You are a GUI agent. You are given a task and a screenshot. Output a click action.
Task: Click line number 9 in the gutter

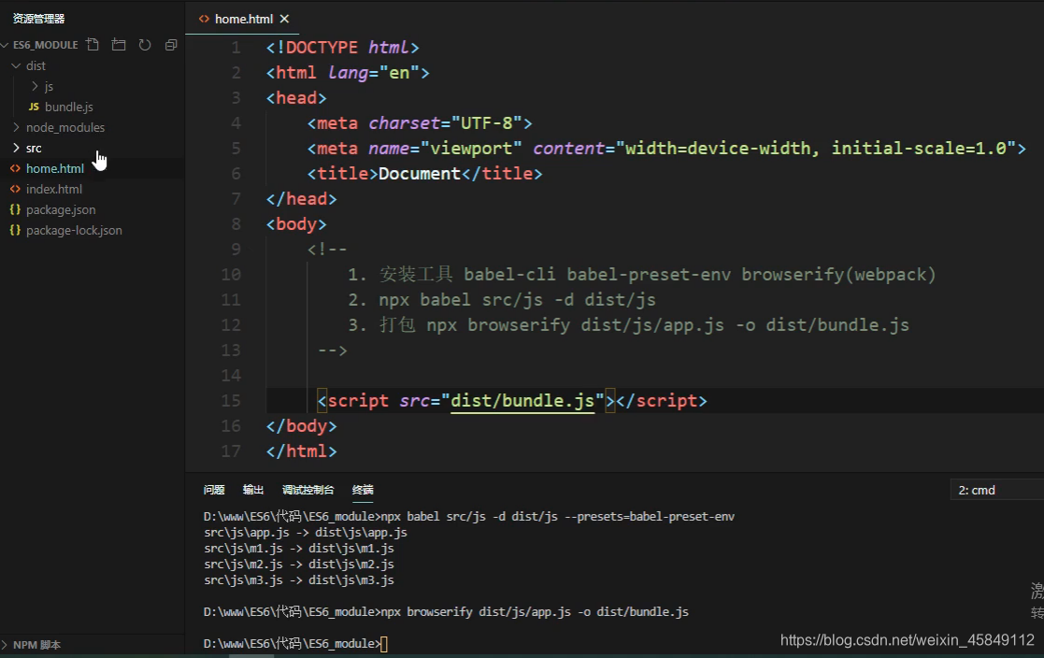click(236, 249)
